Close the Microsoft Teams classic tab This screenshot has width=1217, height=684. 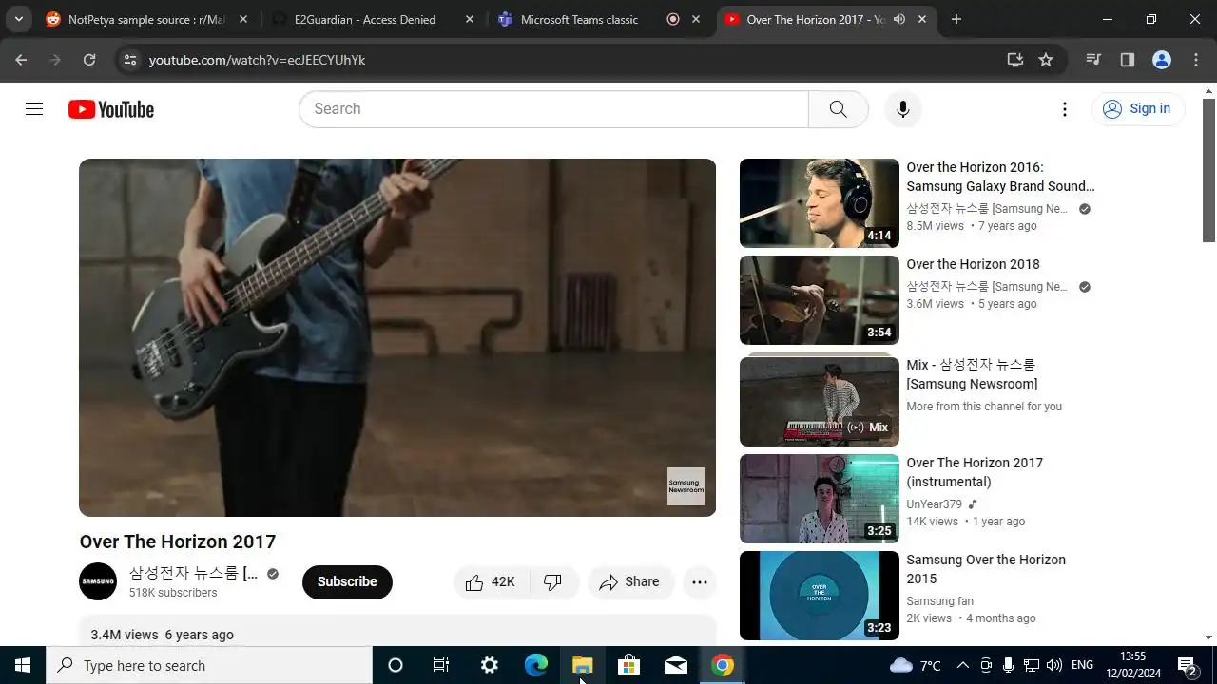click(x=696, y=19)
